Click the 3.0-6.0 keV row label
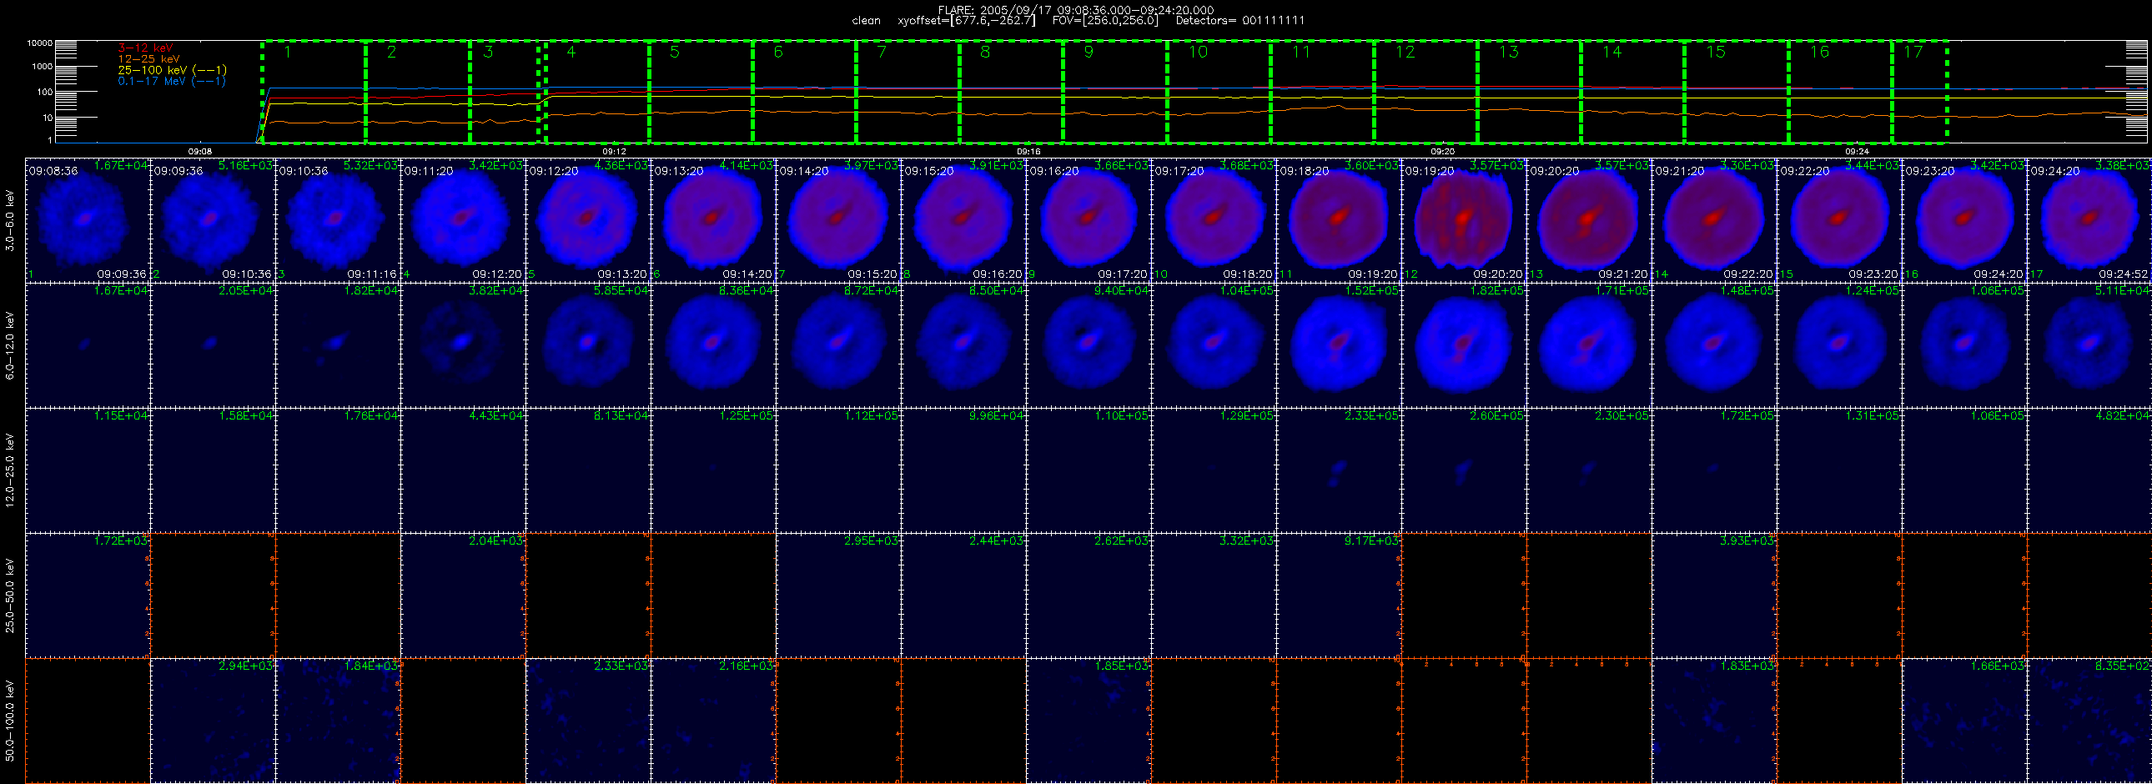Viewport: 2152px width, 784px height. (x=10, y=219)
